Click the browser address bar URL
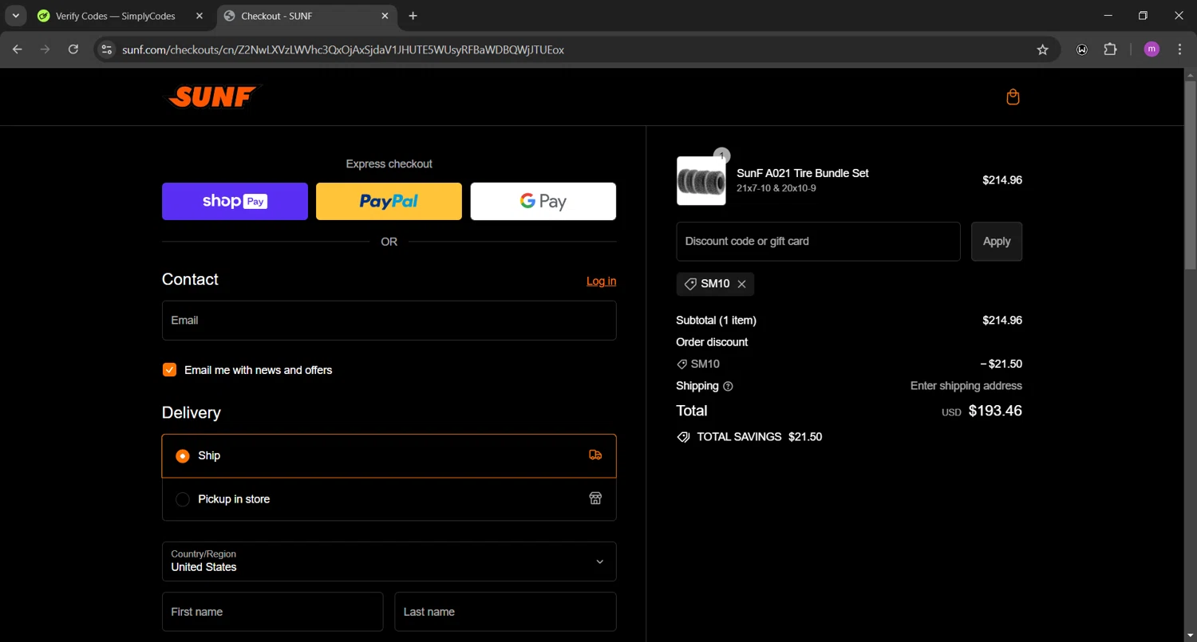 pos(343,49)
